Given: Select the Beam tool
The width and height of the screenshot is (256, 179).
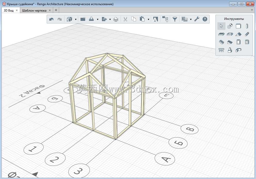Looking at the screenshot, I should tap(247, 34).
